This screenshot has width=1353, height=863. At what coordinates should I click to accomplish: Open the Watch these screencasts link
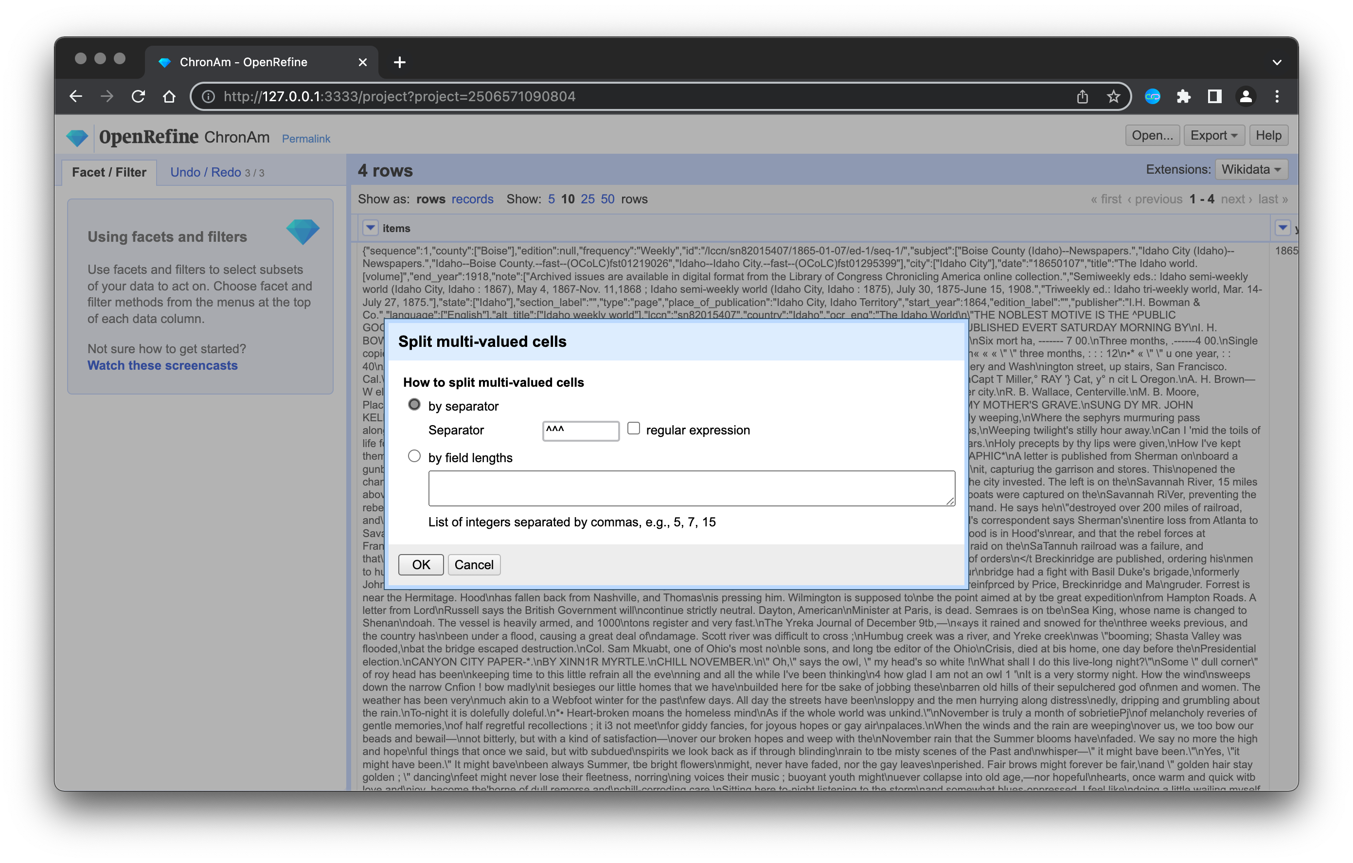162,365
